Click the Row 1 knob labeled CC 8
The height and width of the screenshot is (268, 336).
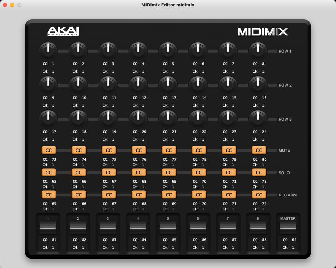pyautogui.click(x=258, y=51)
